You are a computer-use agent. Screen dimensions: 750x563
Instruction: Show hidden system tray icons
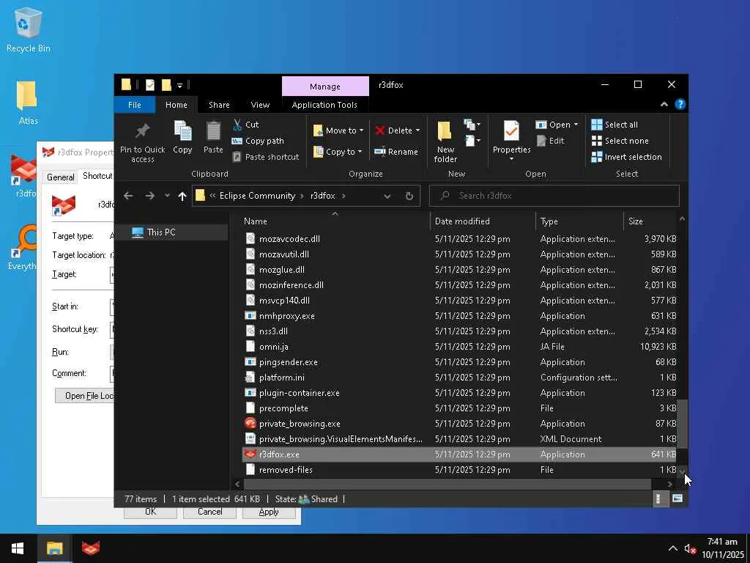672,548
